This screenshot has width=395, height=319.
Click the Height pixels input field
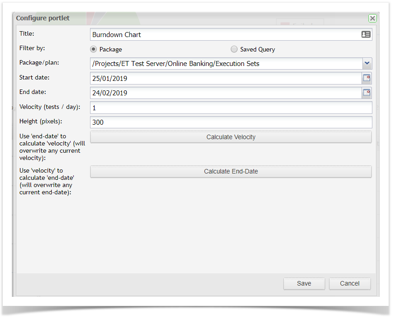[x=231, y=122]
